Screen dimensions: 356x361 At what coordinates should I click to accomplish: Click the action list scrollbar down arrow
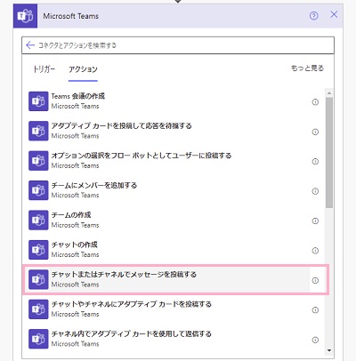(329, 350)
